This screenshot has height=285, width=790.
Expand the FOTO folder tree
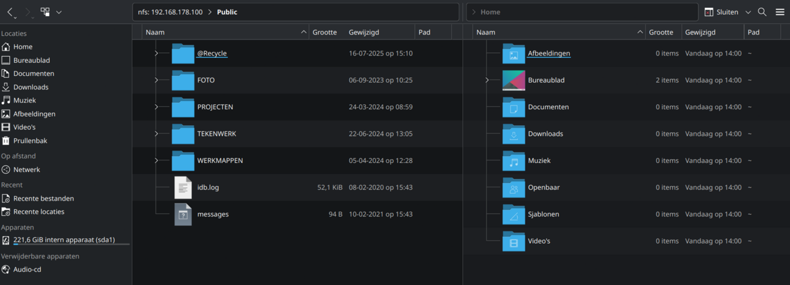(156, 80)
